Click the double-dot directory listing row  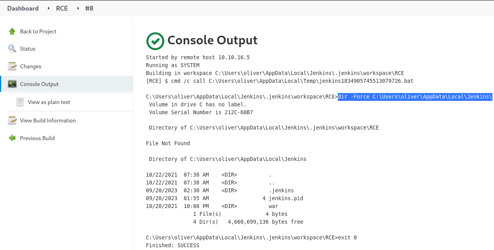(210, 183)
